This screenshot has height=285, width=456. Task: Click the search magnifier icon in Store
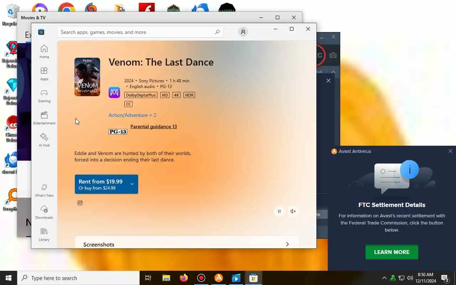(217, 32)
